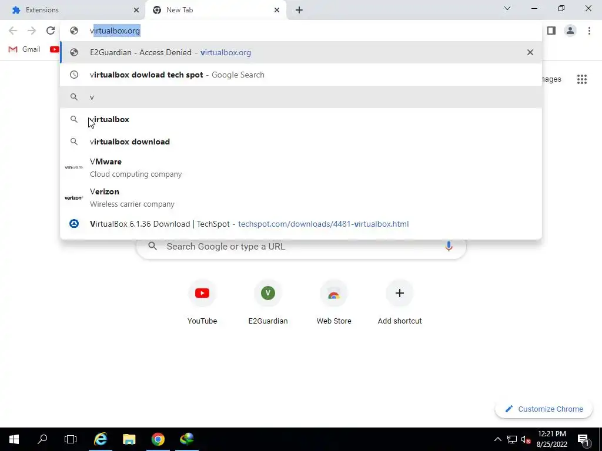Click the address bar with virtualbox.org
602x451 pixels.
coord(301,31)
